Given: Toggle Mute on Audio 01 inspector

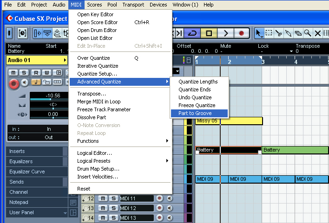Looking at the screenshot, I should click(13, 73).
